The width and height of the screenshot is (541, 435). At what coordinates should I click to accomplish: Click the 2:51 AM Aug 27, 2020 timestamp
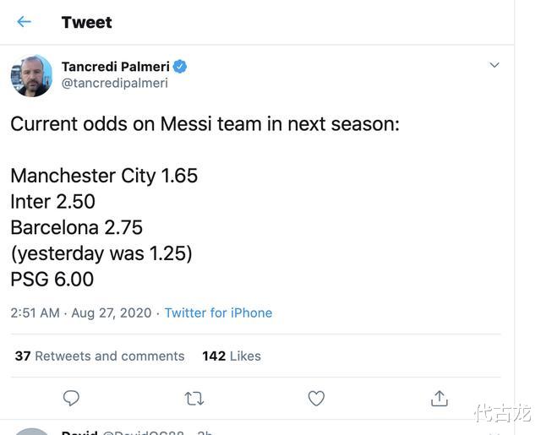coord(81,313)
